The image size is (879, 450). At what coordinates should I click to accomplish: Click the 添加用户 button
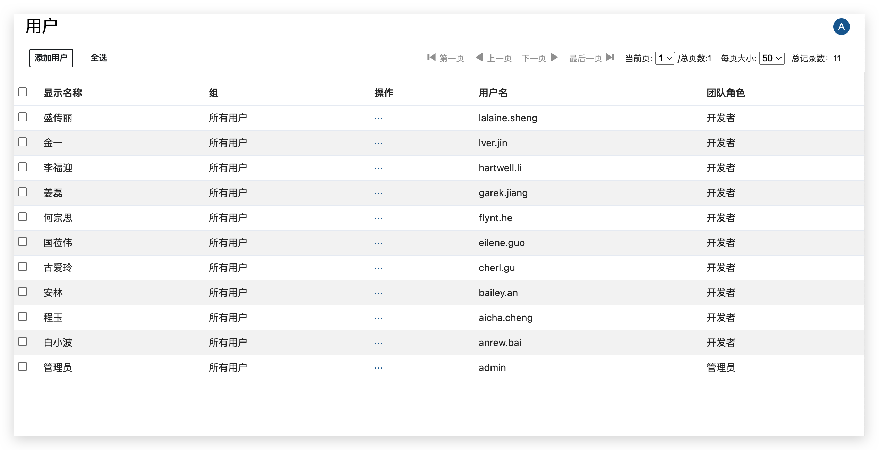point(51,58)
